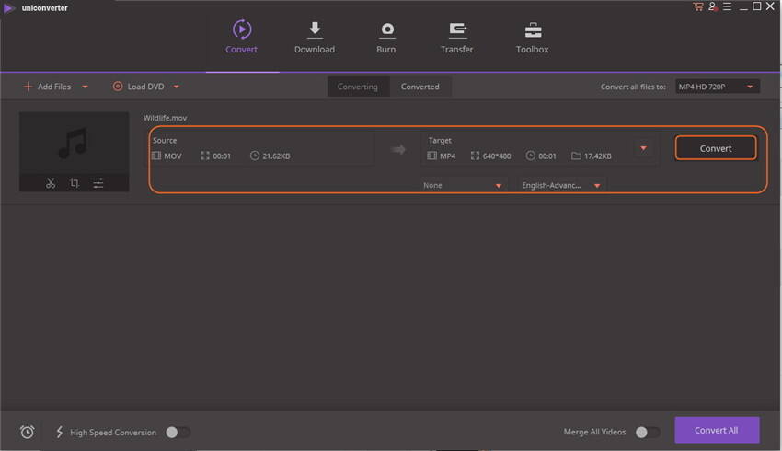Switch to the Converted list
Viewport: 782px width, 451px height.
pos(420,87)
